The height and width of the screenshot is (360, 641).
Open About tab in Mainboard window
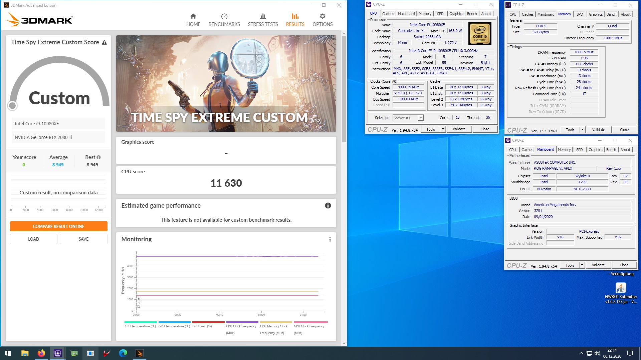click(625, 150)
